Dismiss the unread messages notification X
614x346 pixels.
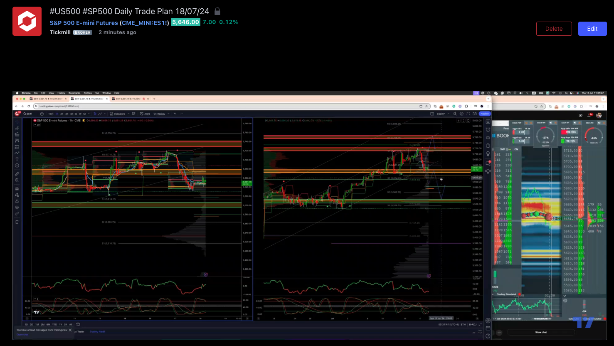(70, 330)
